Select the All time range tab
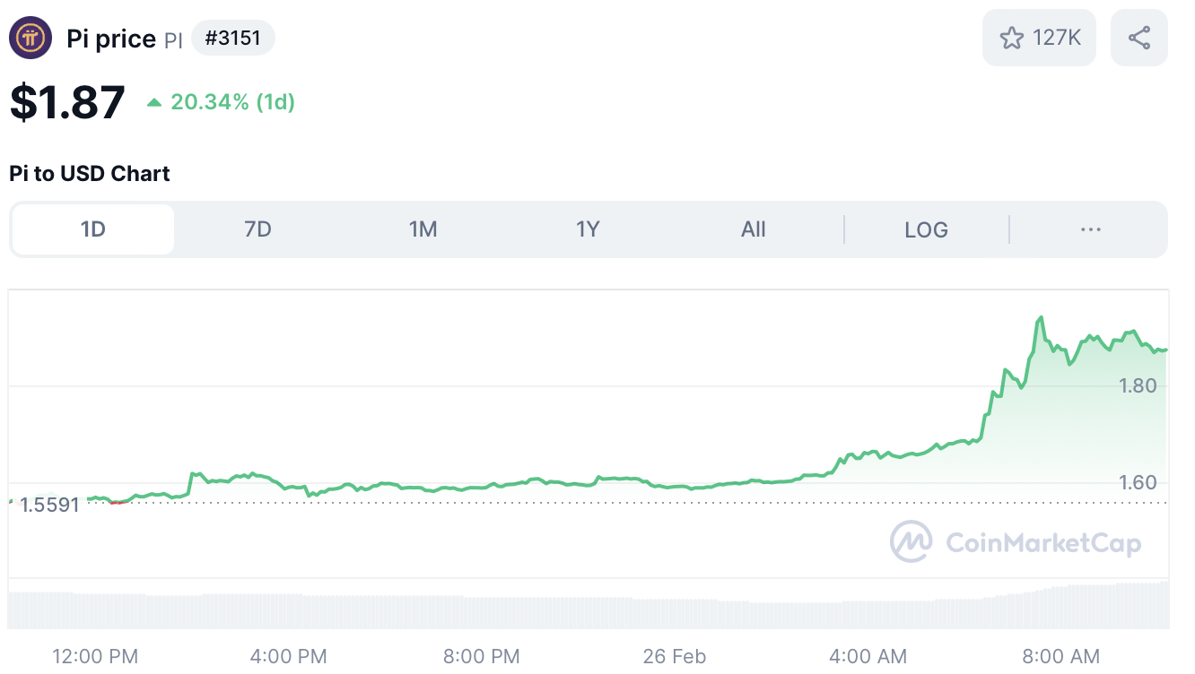Viewport: 1195px width, 674px height. pos(753,229)
